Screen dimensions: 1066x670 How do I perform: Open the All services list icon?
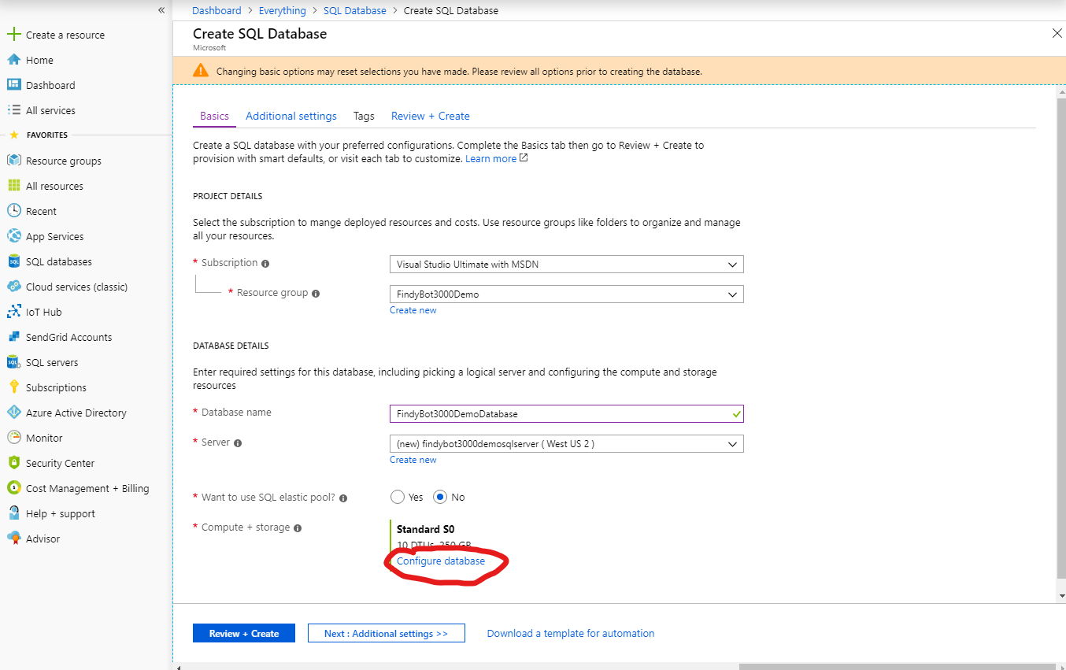pyautogui.click(x=13, y=110)
